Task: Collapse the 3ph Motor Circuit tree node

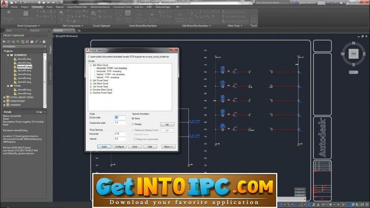Action: [91, 65]
